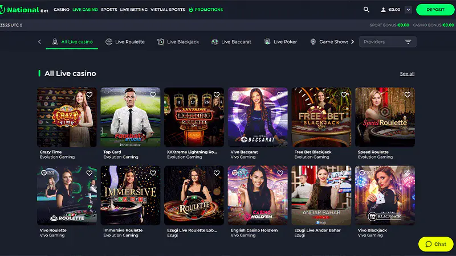Open English Casino Hold'em thumbnail

258,195
